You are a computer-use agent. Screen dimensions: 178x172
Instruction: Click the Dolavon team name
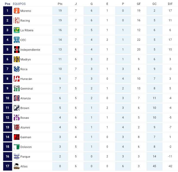click(x=26, y=147)
